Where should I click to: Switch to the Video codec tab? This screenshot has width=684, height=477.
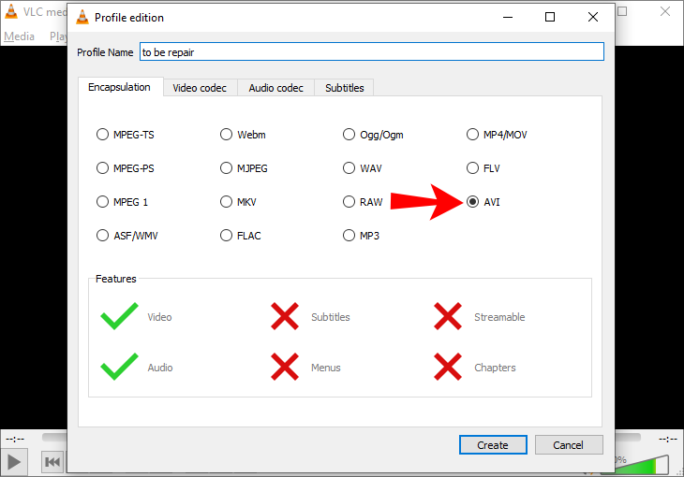coord(200,88)
